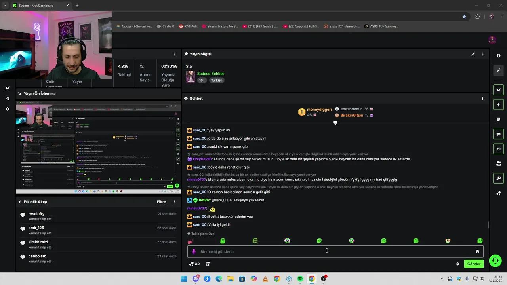
Task: Open the Filtre option in Etkinlik Akışı
Action: coord(161,202)
